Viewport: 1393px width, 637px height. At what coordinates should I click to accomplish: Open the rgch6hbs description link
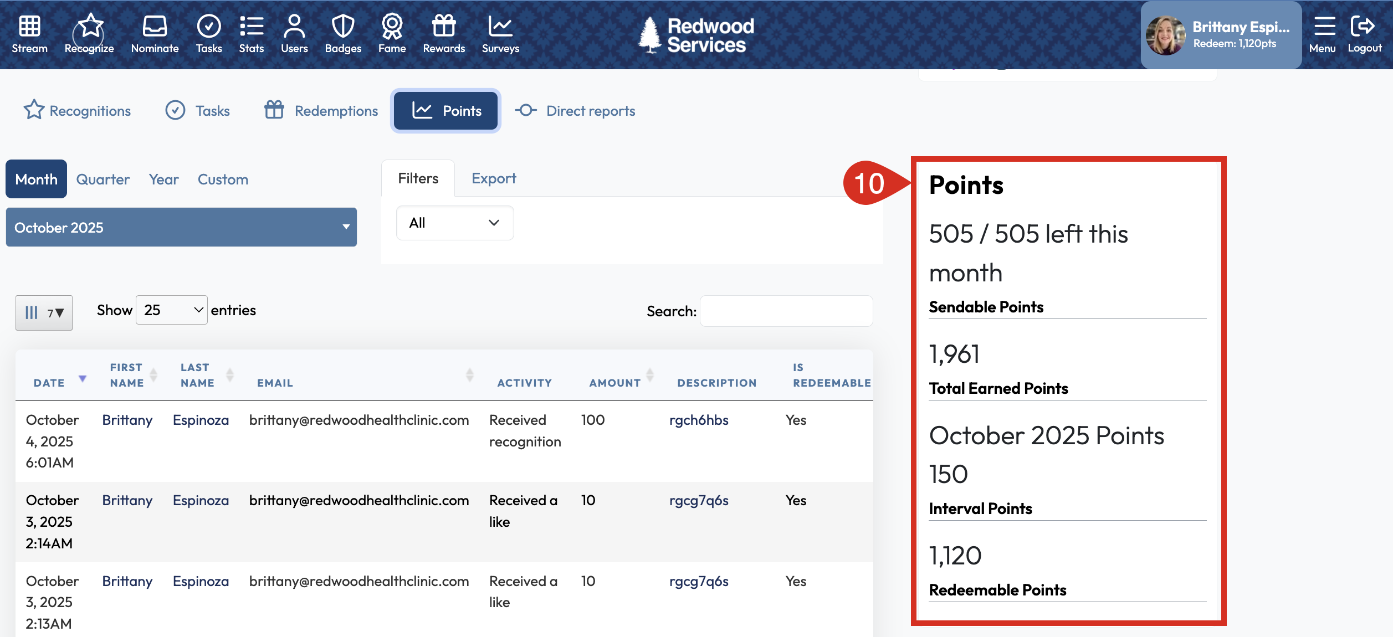[x=698, y=420]
